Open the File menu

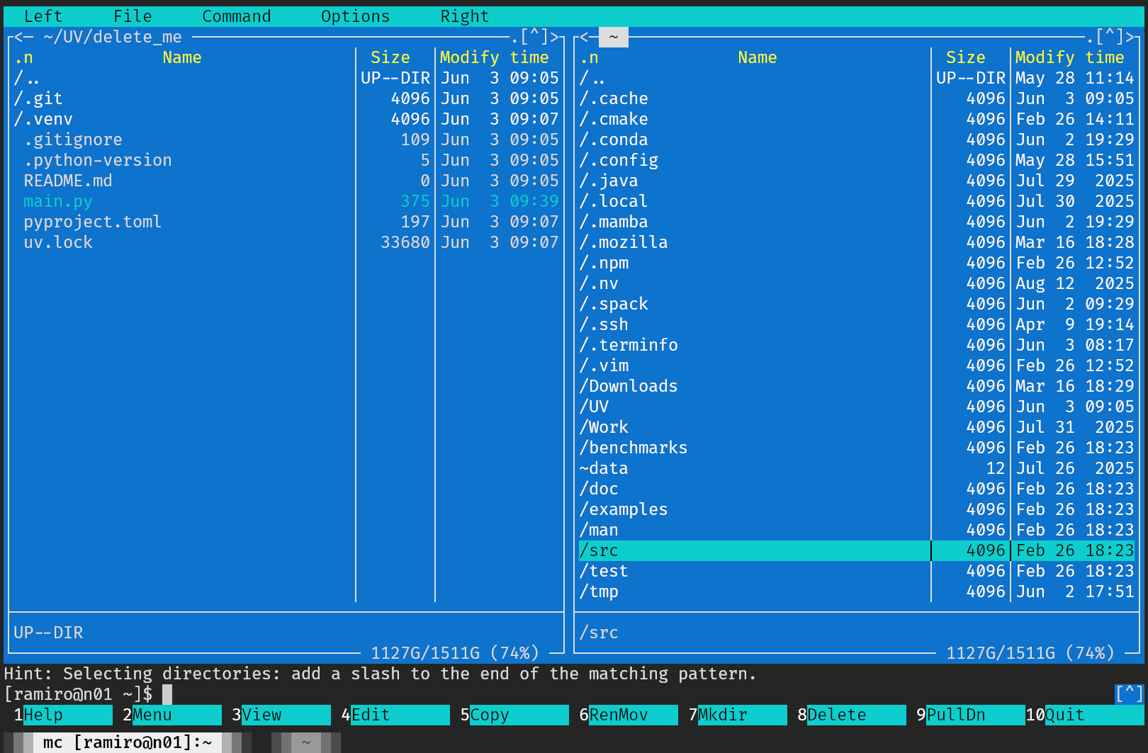[x=133, y=16]
